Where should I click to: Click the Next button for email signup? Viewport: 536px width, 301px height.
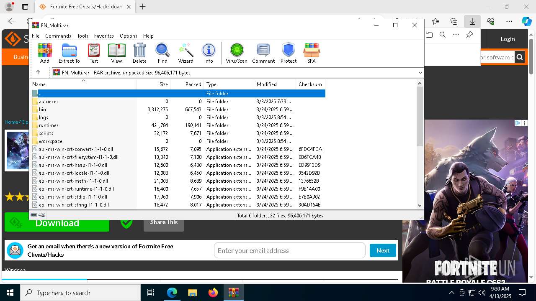tap(383, 250)
